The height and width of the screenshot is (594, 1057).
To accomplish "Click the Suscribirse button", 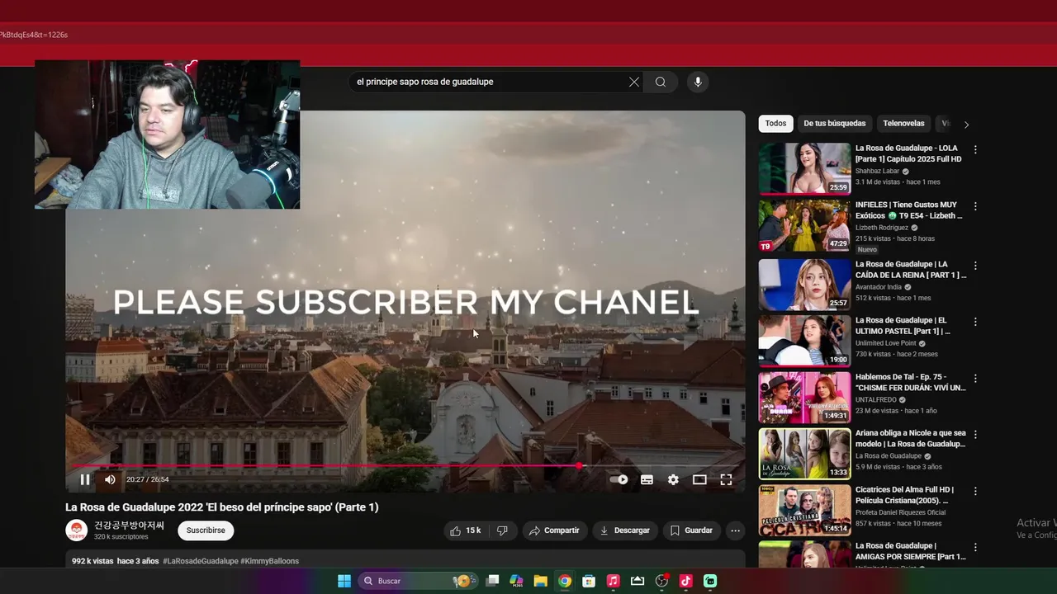I will 206,530.
